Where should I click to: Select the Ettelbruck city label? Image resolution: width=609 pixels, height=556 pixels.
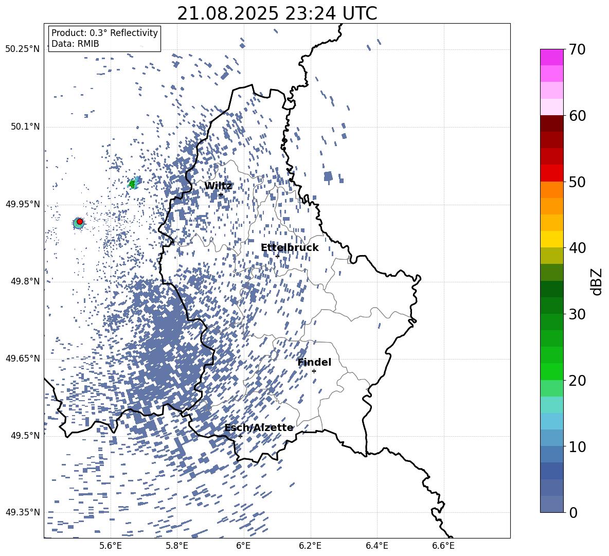(290, 247)
